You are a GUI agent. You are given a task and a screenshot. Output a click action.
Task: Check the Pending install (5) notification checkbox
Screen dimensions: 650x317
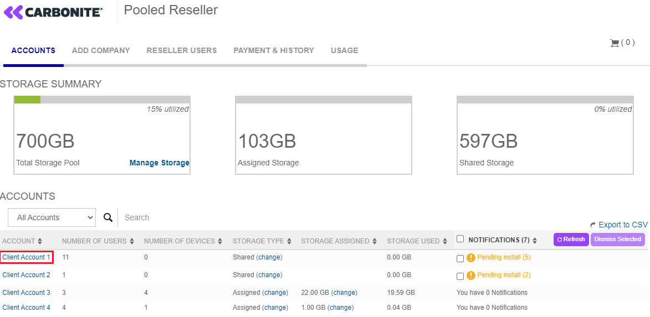(x=460, y=258)
